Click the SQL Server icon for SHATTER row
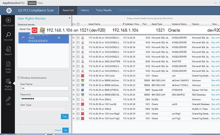The height and width of the screenshot is (135, 220). (82, 62)
